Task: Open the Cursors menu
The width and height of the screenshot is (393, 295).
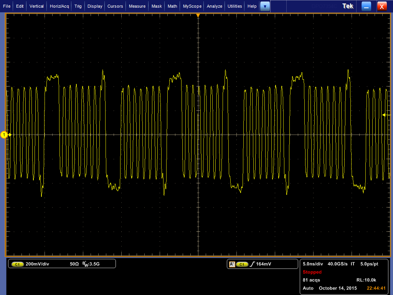Action: point(115,6)
